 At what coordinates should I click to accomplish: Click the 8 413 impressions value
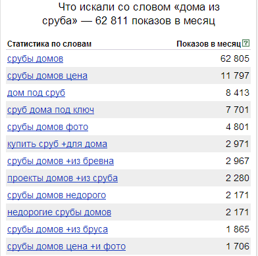click(238, 93)
